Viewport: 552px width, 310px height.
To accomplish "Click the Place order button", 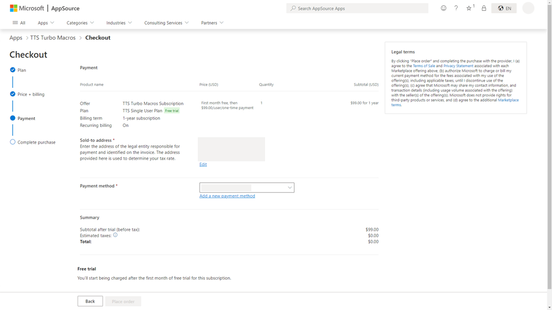I will (123, 301).
